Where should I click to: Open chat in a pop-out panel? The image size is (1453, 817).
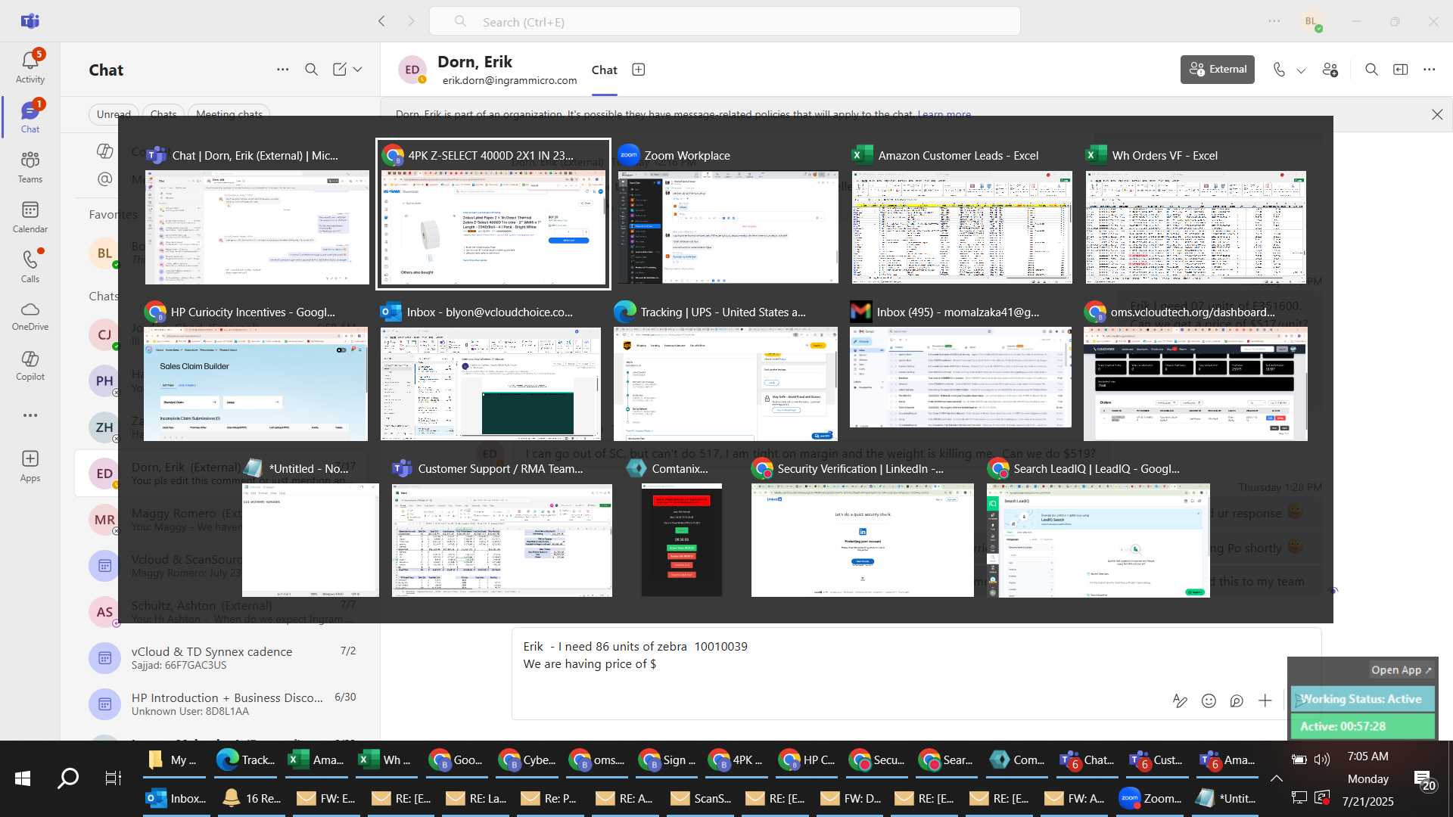1401,70
